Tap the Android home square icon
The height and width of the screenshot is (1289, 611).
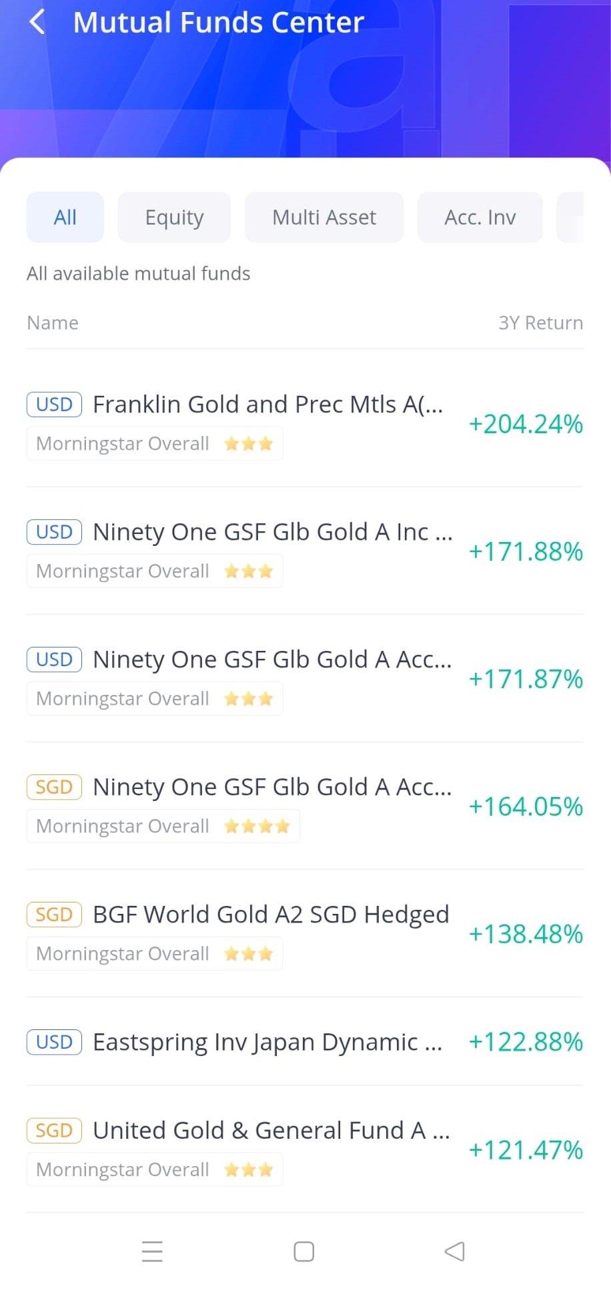(304, 1252)
